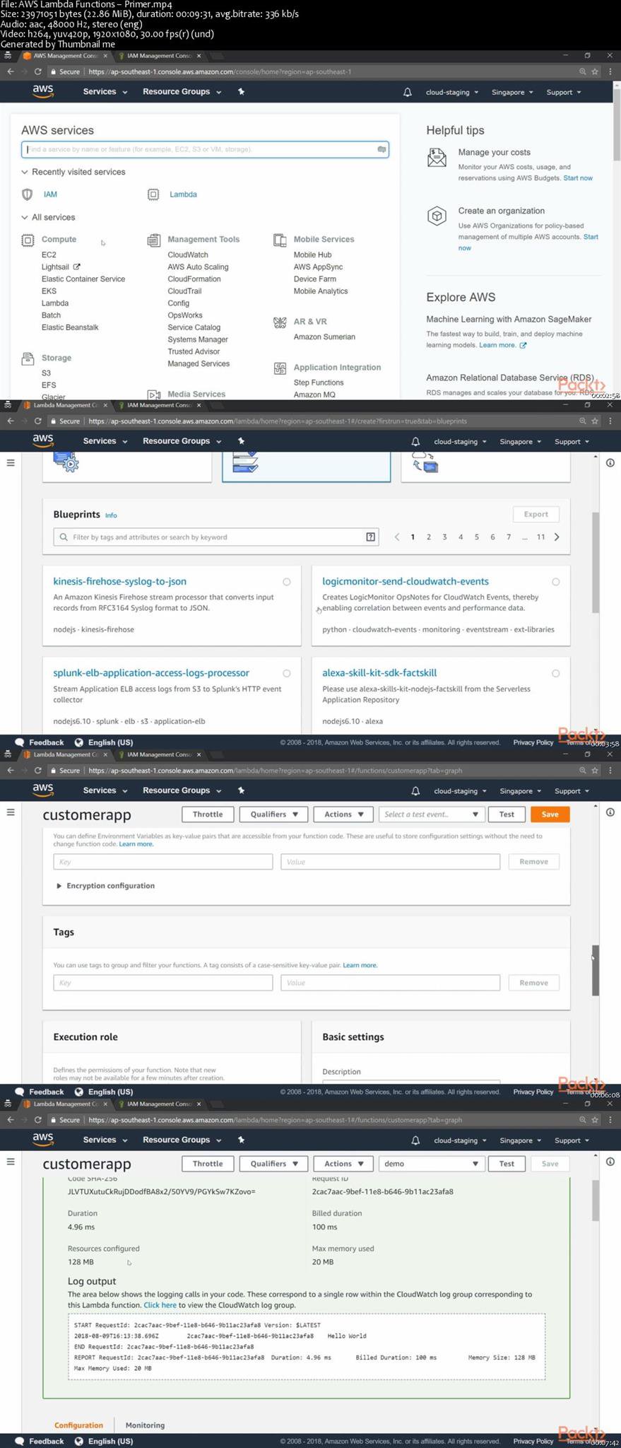Screen dimensions: 621x1448
Task: Reload the page in the AWS services home frame
Action: [38, 71]
